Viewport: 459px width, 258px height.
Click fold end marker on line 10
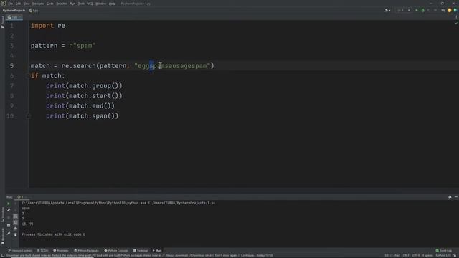29,116
